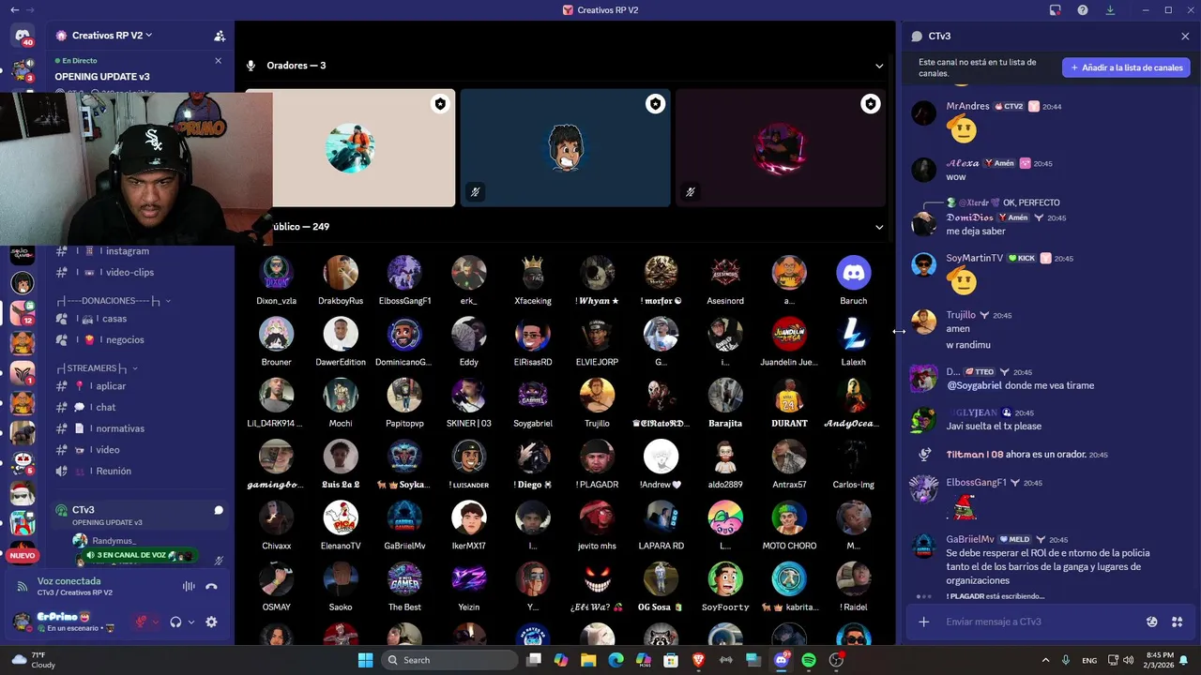
Task: Open the stream status icon in title bar
Action: (x=1056, y=9)
